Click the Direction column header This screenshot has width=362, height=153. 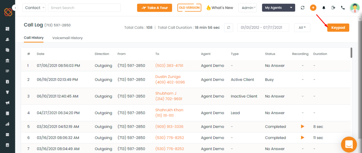pyautogui.click(x=102, y=54)
